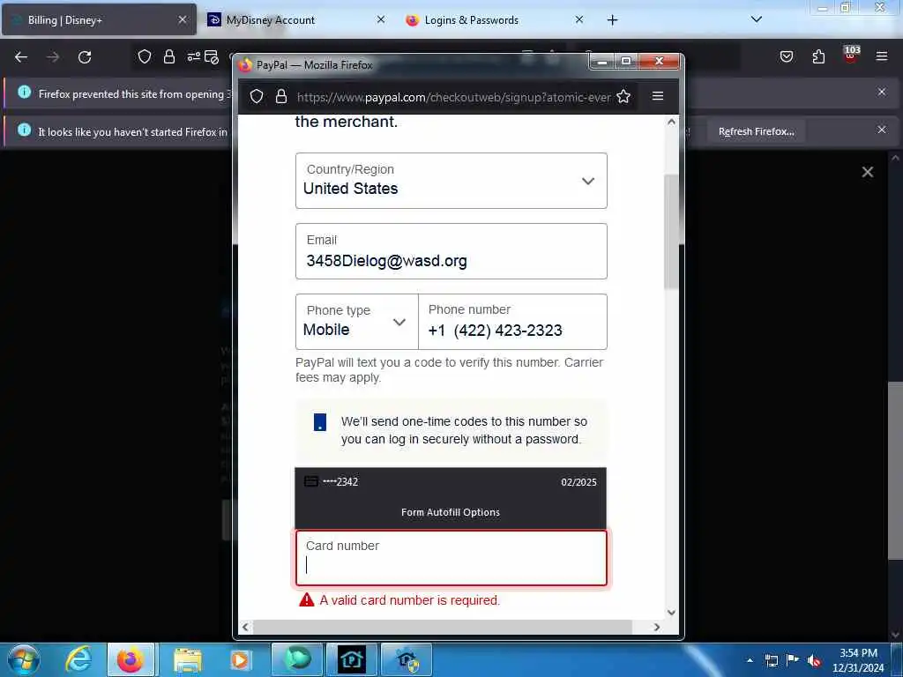Choose the saved card ending in 2342
Viewport: 903px width, 677px height.
point(451,482)
